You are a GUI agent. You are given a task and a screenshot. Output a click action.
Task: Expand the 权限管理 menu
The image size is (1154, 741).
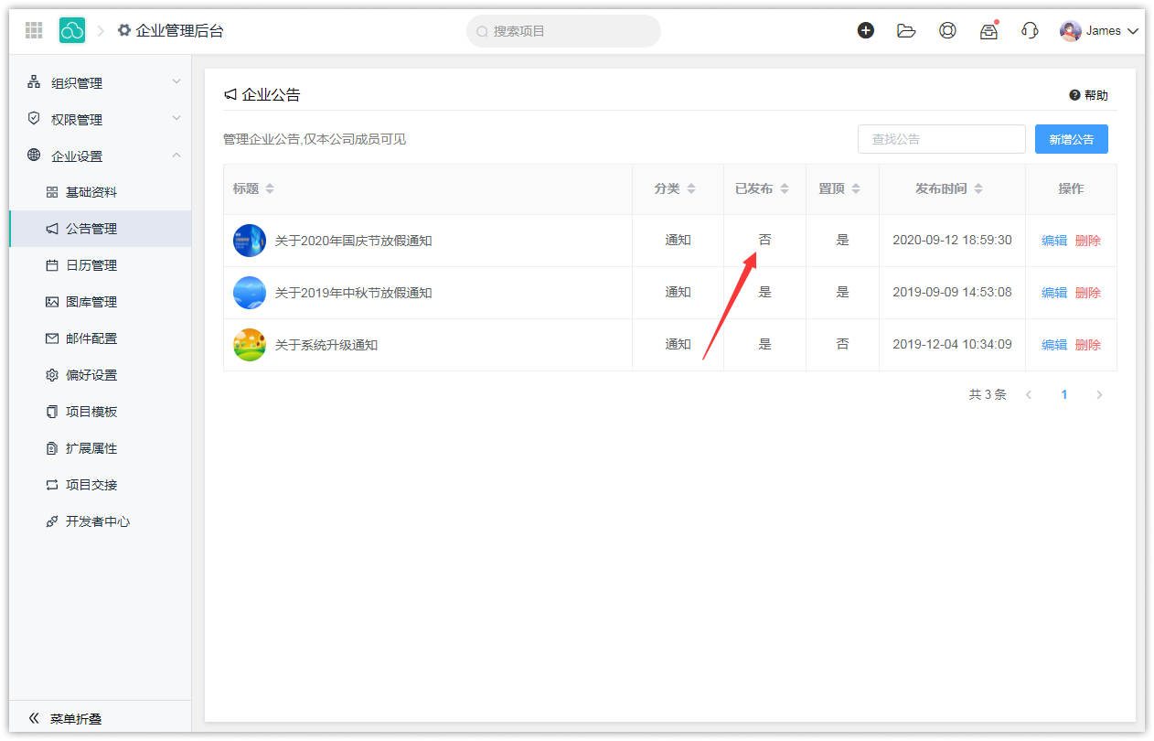(101, 119)
